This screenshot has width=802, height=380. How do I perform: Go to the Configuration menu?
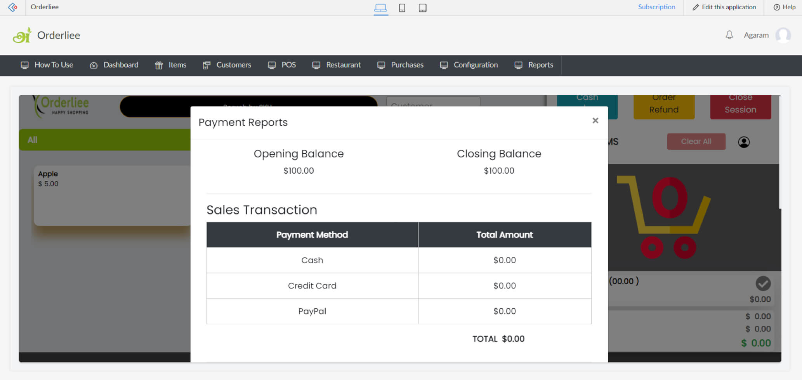tap(476, 65)
